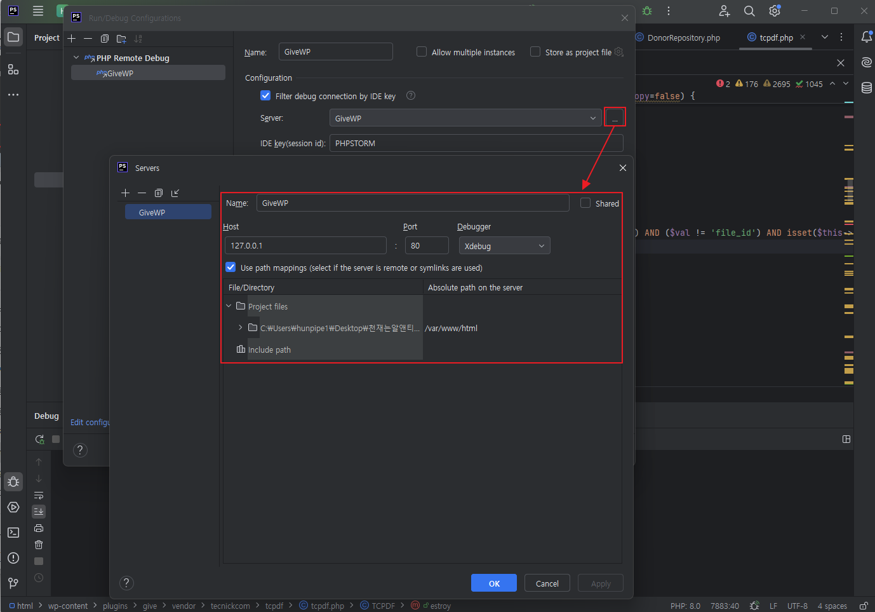Open the editor tabs list chevron

(825, 37)
